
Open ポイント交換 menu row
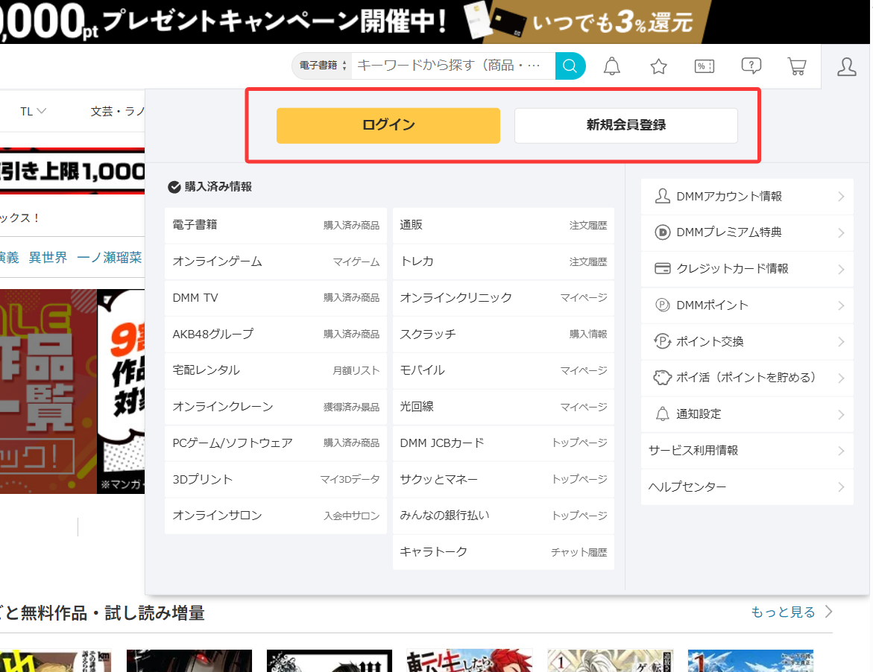747,341
